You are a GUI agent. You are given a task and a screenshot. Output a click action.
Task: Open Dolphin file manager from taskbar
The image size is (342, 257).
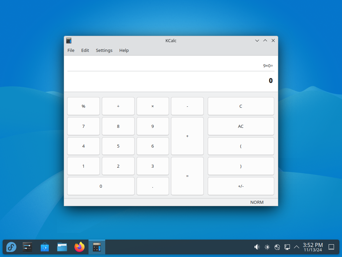tap(62, 247)
